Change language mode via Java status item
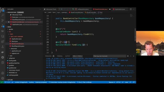This screenshot has height=92, width=164. coord(126,82)
